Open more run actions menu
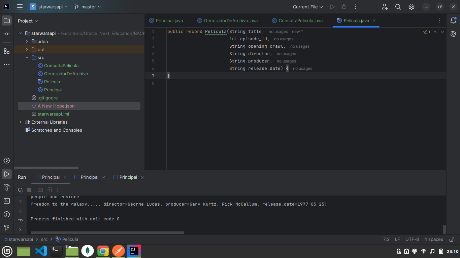This screenshot has width=460, height=258. click(355, 7)
